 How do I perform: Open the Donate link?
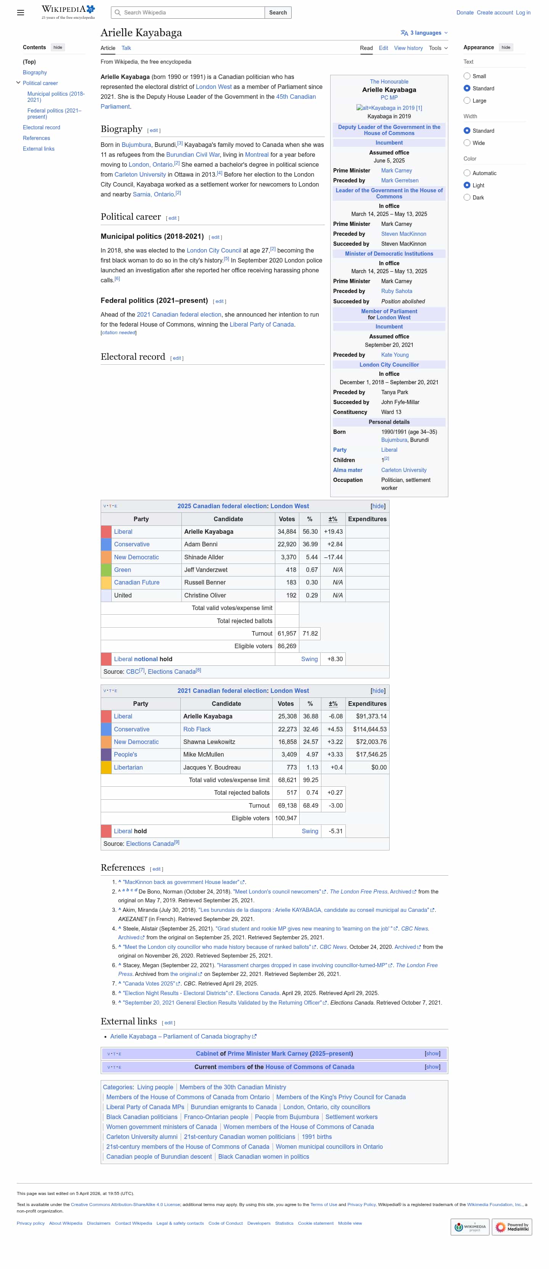coord(465,13)
